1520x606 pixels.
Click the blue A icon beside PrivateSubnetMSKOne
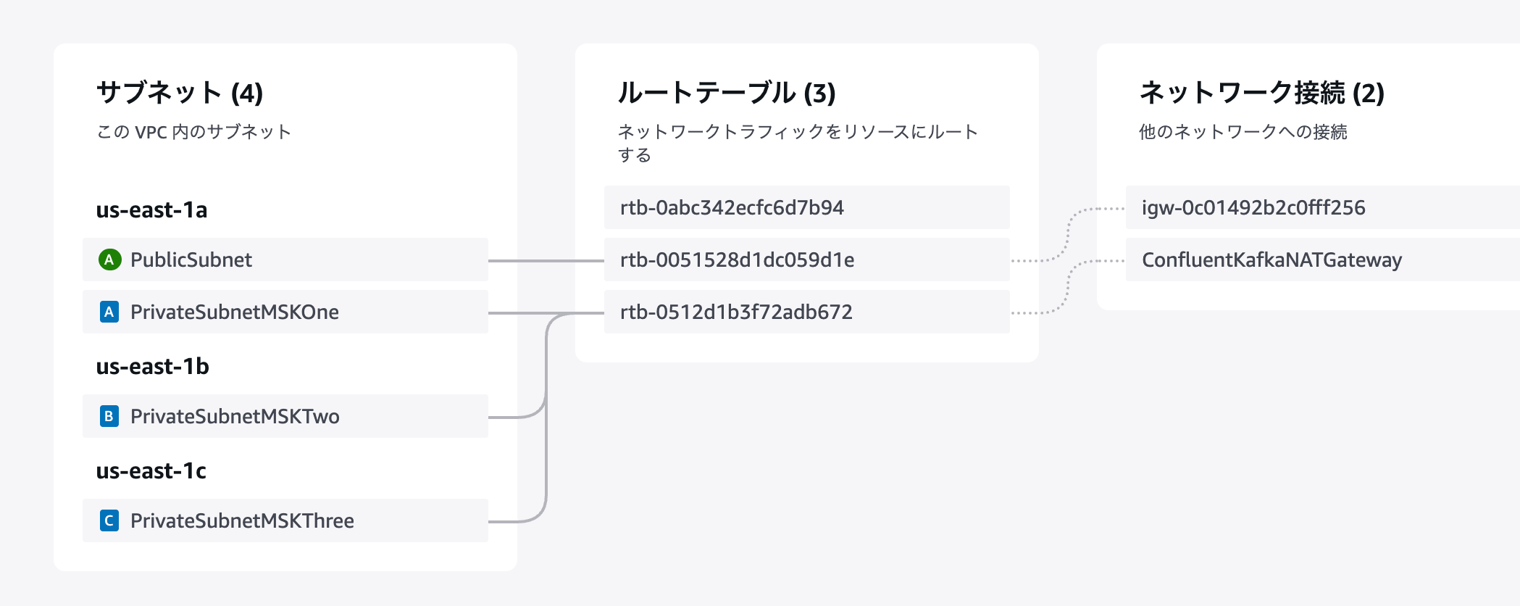point(109,312)
